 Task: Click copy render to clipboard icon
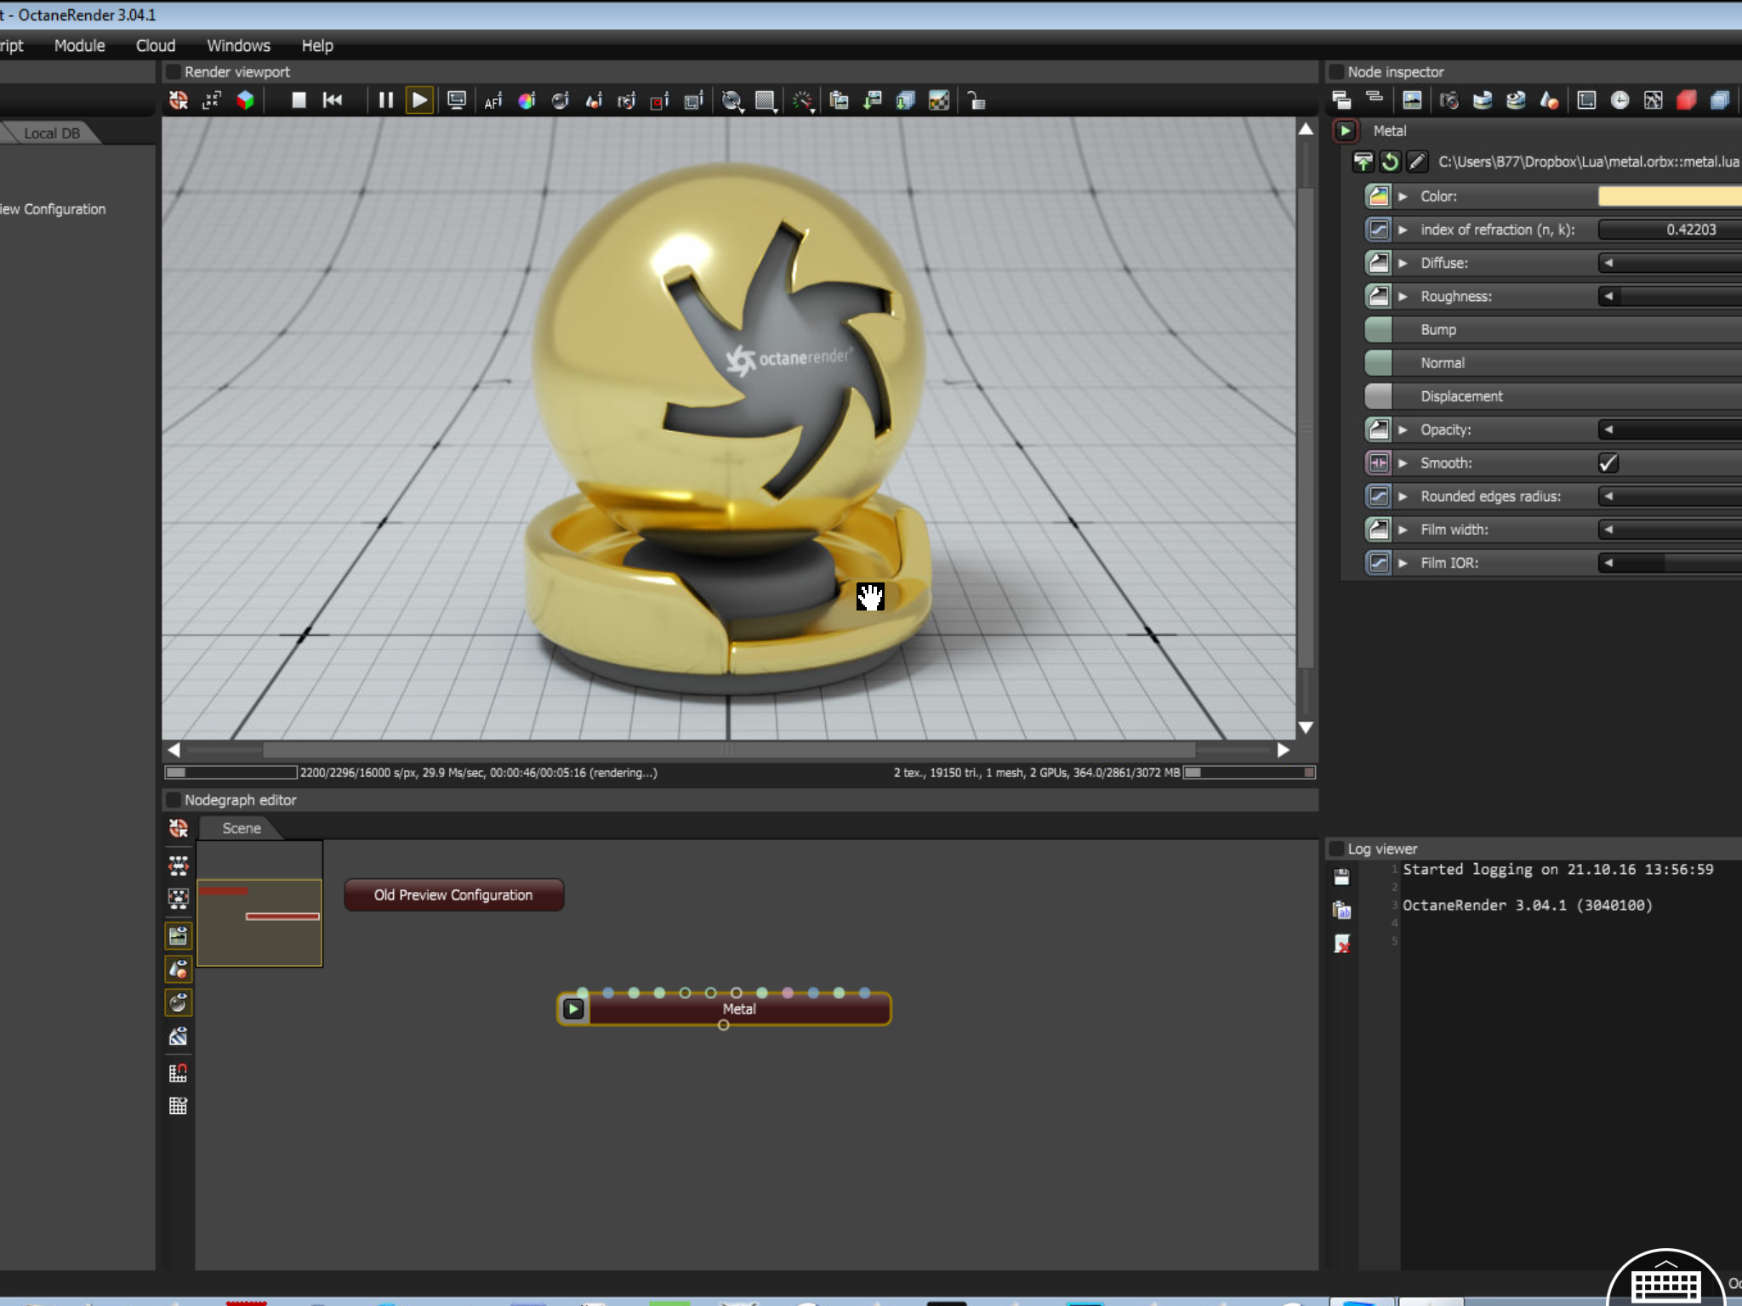coord(839,101)
